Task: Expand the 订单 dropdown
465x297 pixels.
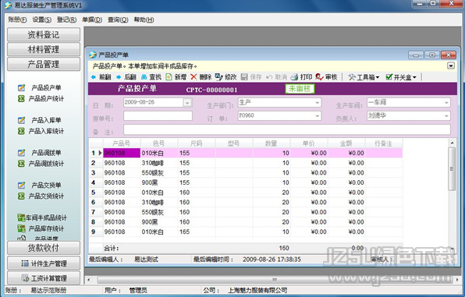Action: pos(318,116)
